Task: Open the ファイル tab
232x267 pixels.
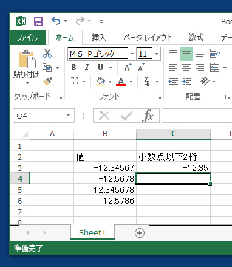Action: (27, 38)
